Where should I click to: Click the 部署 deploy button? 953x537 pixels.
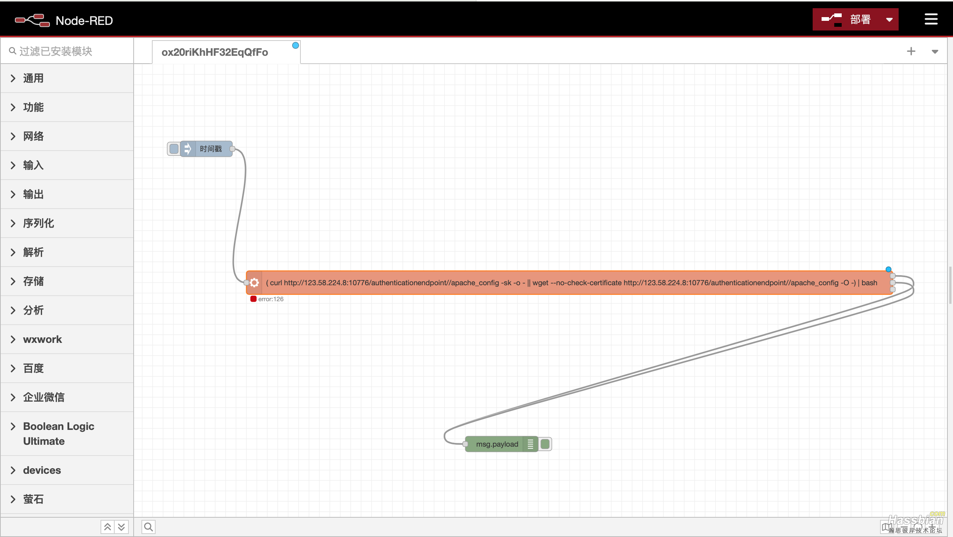847,19
